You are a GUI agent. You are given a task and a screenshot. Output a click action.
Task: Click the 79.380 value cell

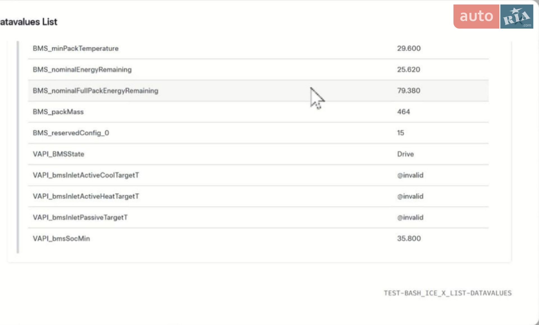tap(409, 91)
